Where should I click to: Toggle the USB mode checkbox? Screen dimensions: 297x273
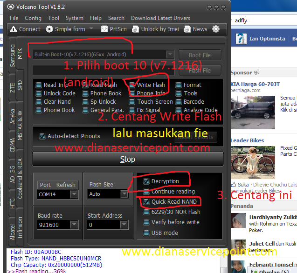pyautogui.click(x=146, y=233)
